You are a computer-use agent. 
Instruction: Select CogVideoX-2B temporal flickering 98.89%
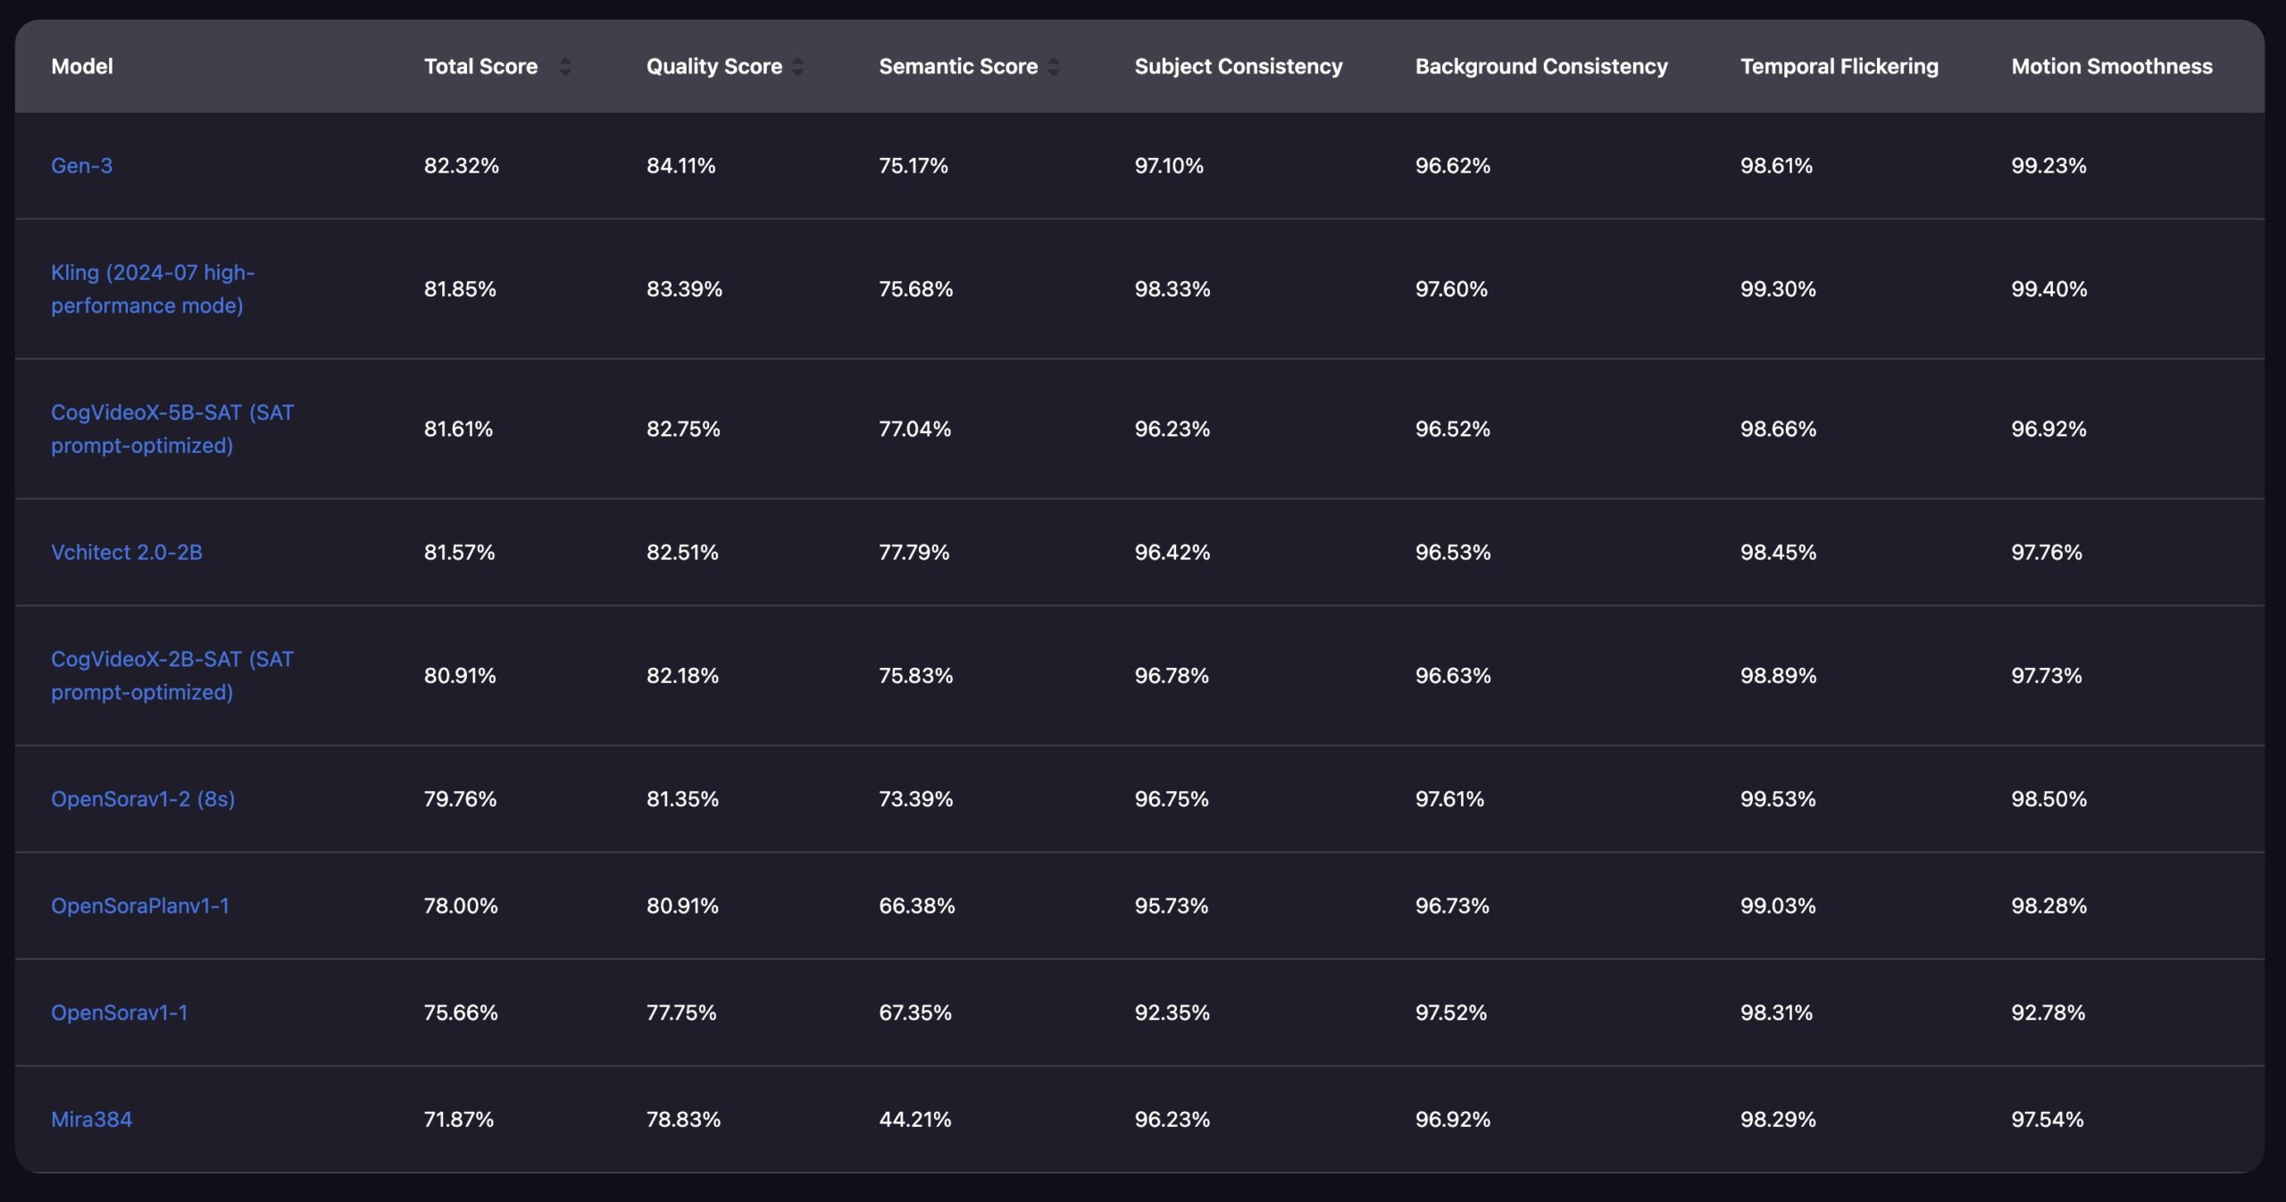coord(1778,675)
